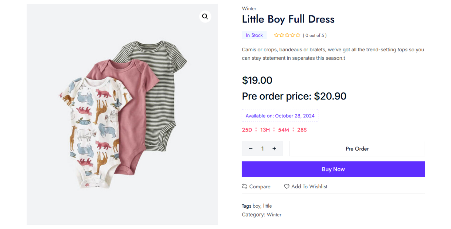
Task: Increase quantity with the plus button
Action: pos(274,148)
